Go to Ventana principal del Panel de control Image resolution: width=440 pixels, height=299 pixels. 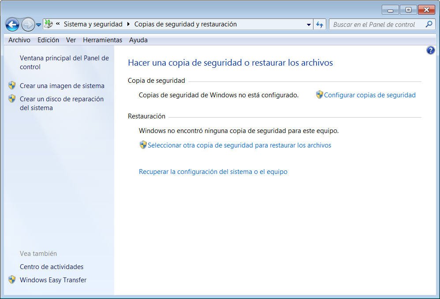[x=64, y=63]
